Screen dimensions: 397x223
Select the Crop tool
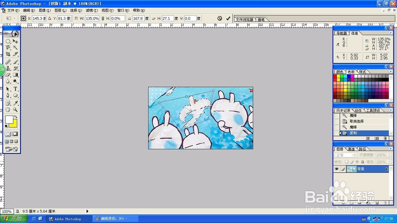pyautogui.click(x=8, y=54)
